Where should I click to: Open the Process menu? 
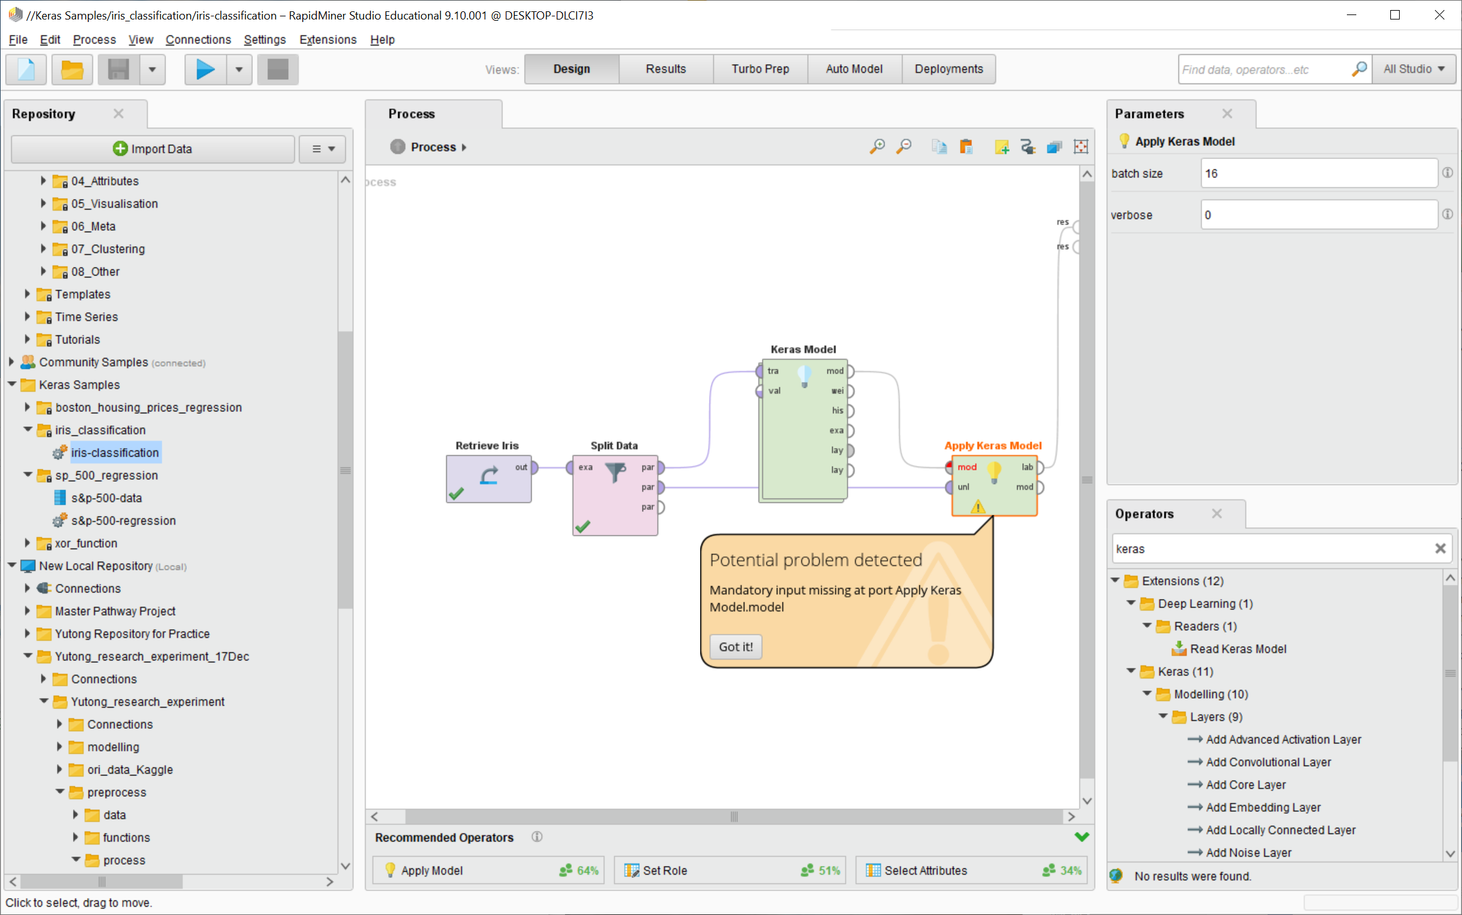click(x=94, y=40)
